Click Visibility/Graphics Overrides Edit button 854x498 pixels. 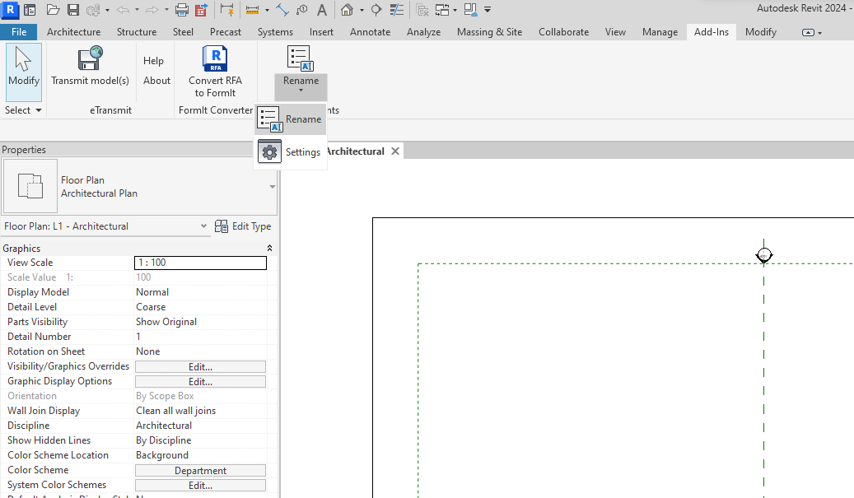pos(200,367)
